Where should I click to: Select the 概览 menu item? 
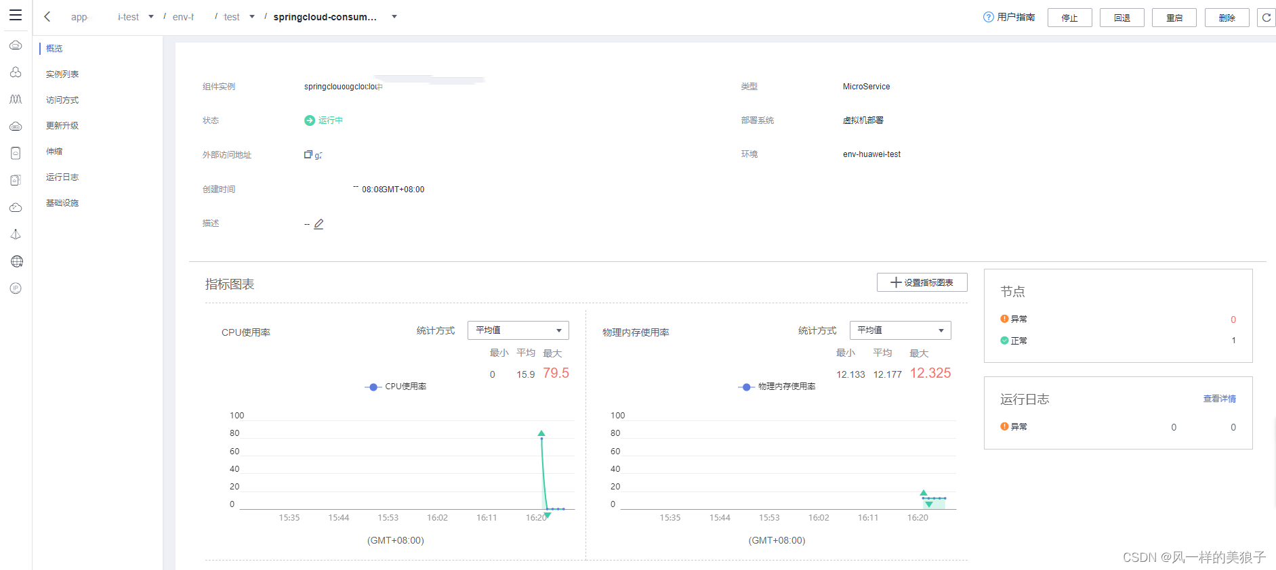[54, 49]
